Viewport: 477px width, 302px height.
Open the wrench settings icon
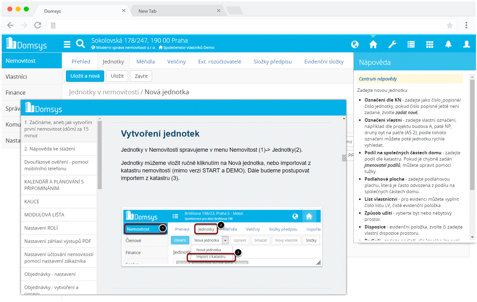(x=392, y=44)
